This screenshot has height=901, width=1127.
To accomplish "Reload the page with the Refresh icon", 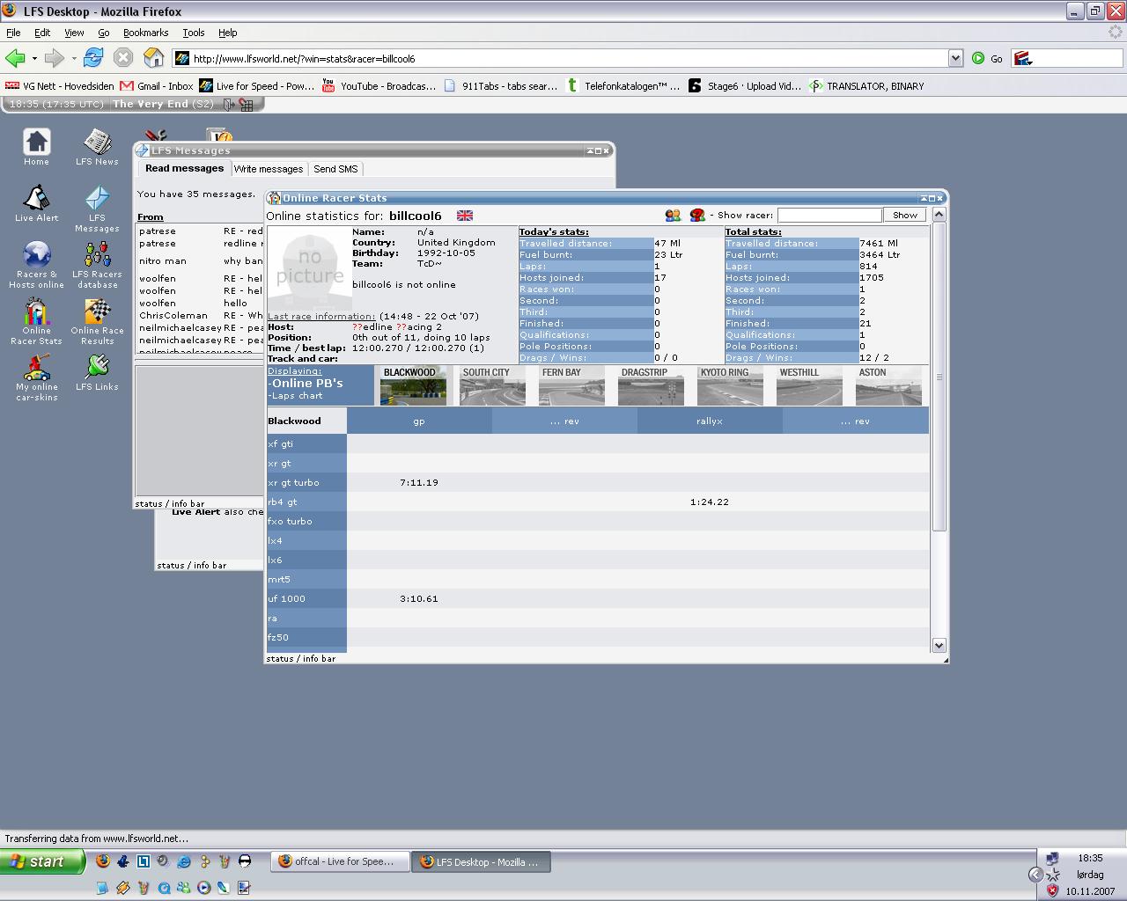I will tap(92, 58).
